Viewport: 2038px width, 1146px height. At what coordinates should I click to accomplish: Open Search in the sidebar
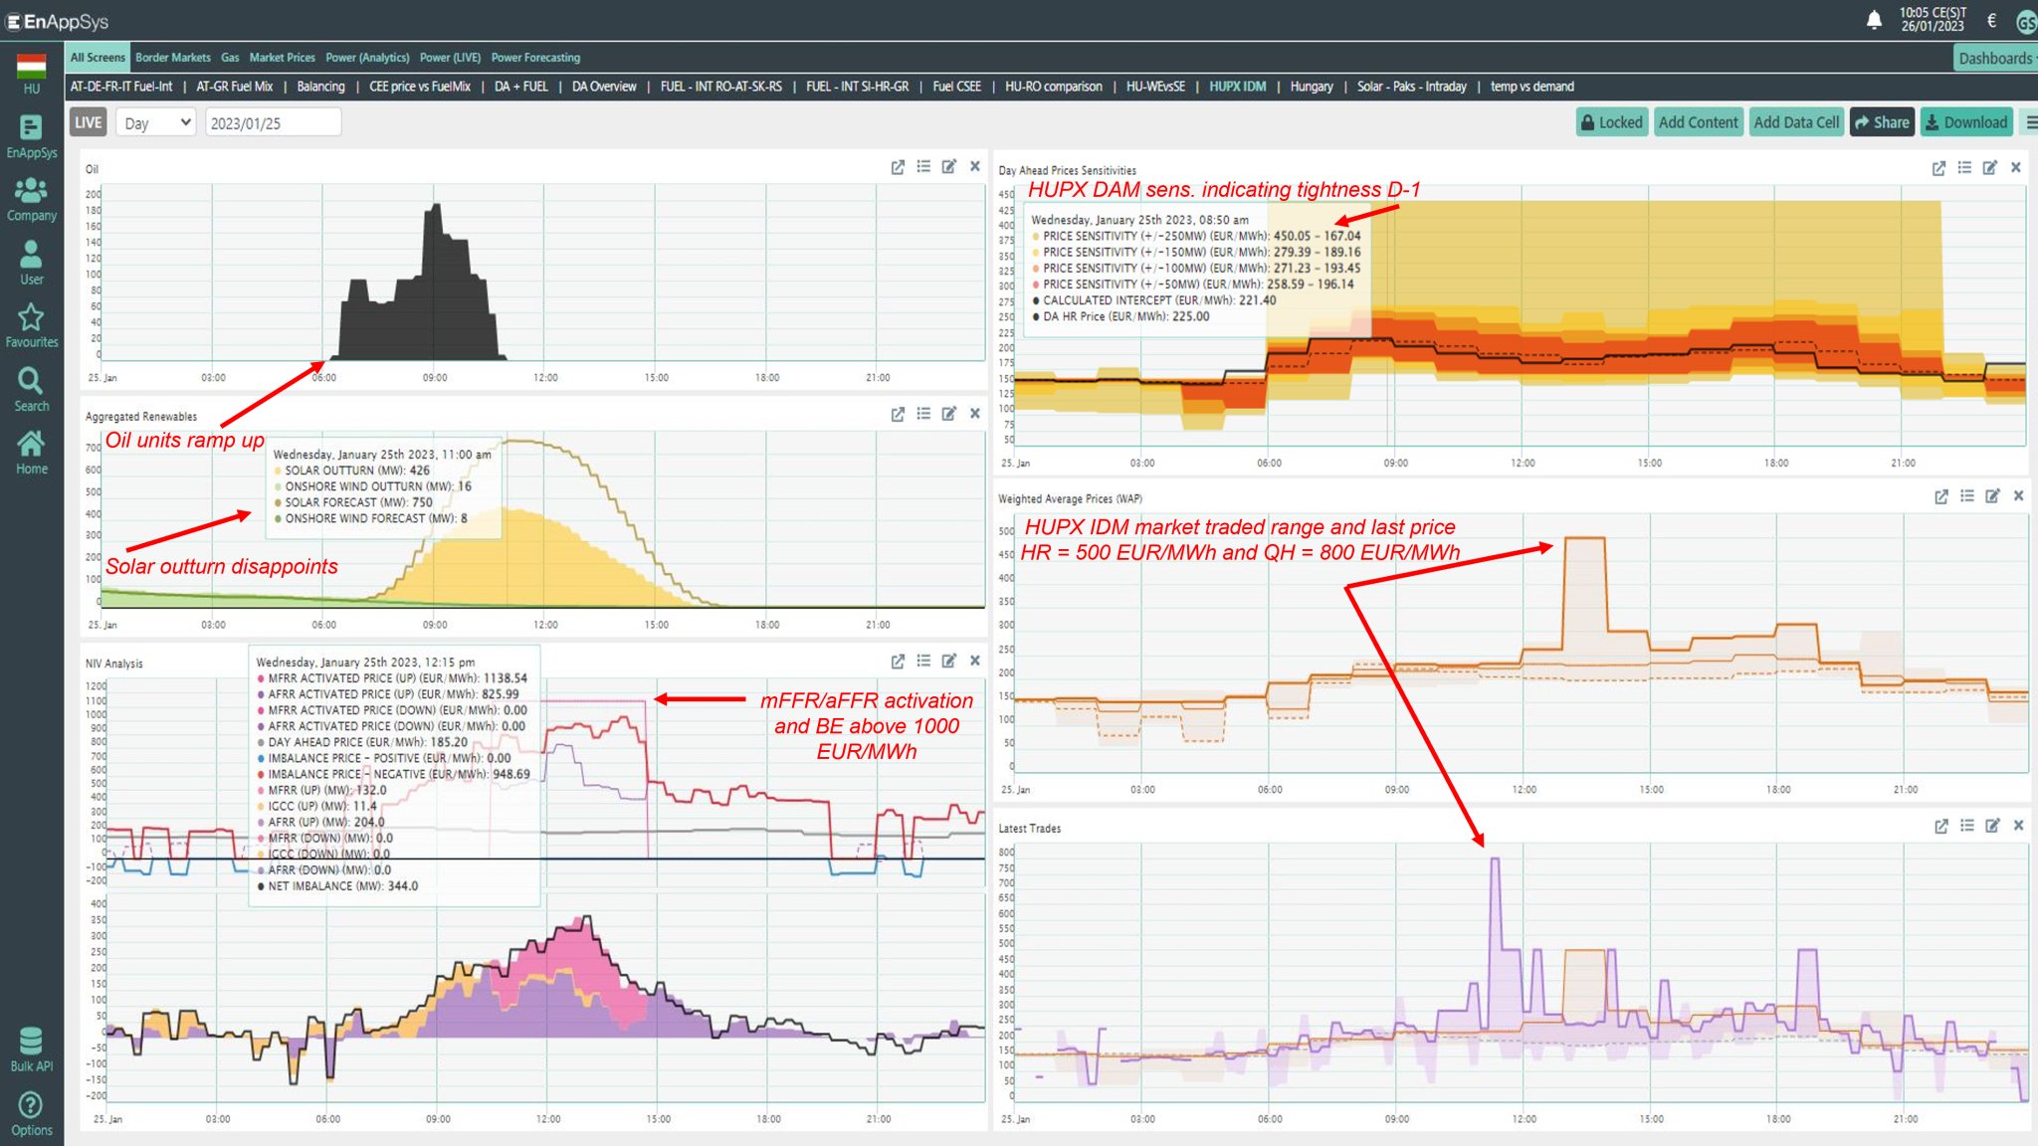click(x=32, y=390)
